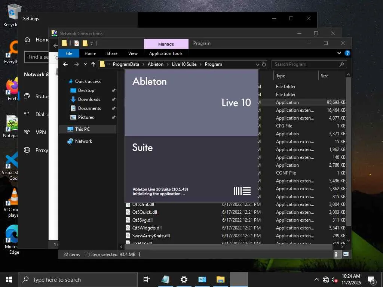The width and height of the screenshot is (383, 287).
Task: Select the 95,693 KB size cell
Action: pyautogui.click(x=336, y=102)
